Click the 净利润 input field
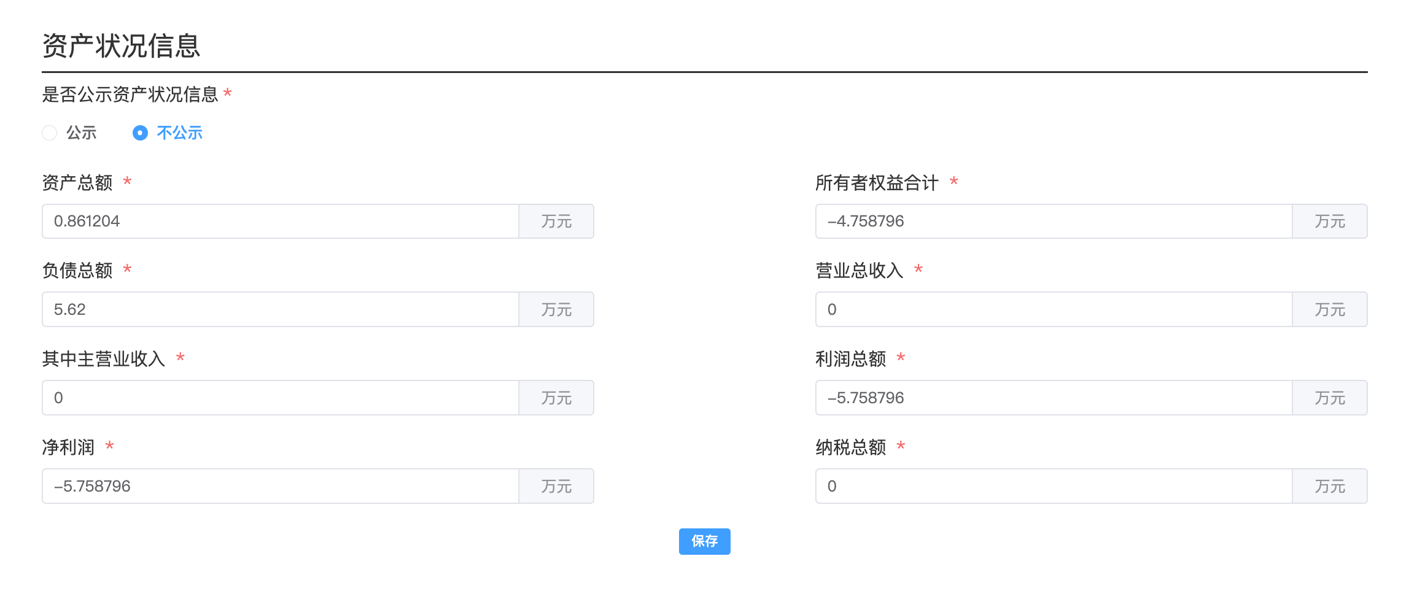1417x610 pixels. click(276, 485)
